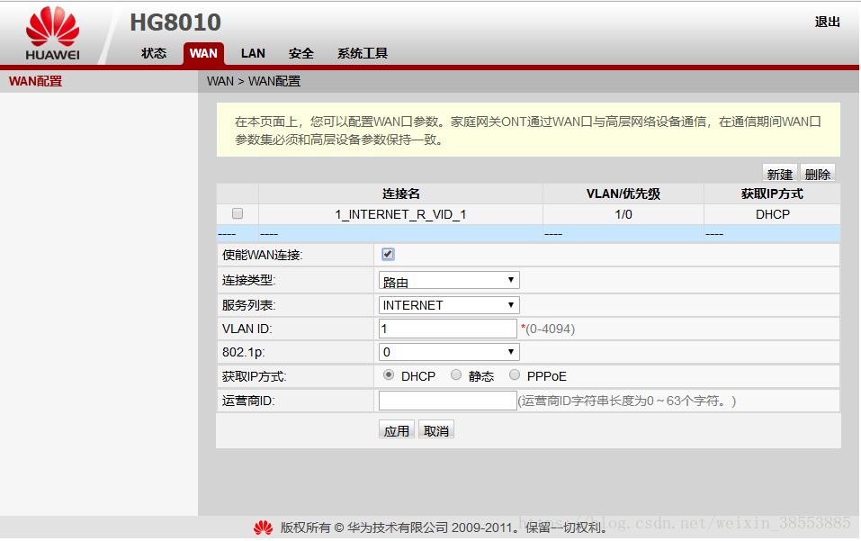861x541 pixels.
Task: Click the HG8010 model title
Action: coord(175,23)
